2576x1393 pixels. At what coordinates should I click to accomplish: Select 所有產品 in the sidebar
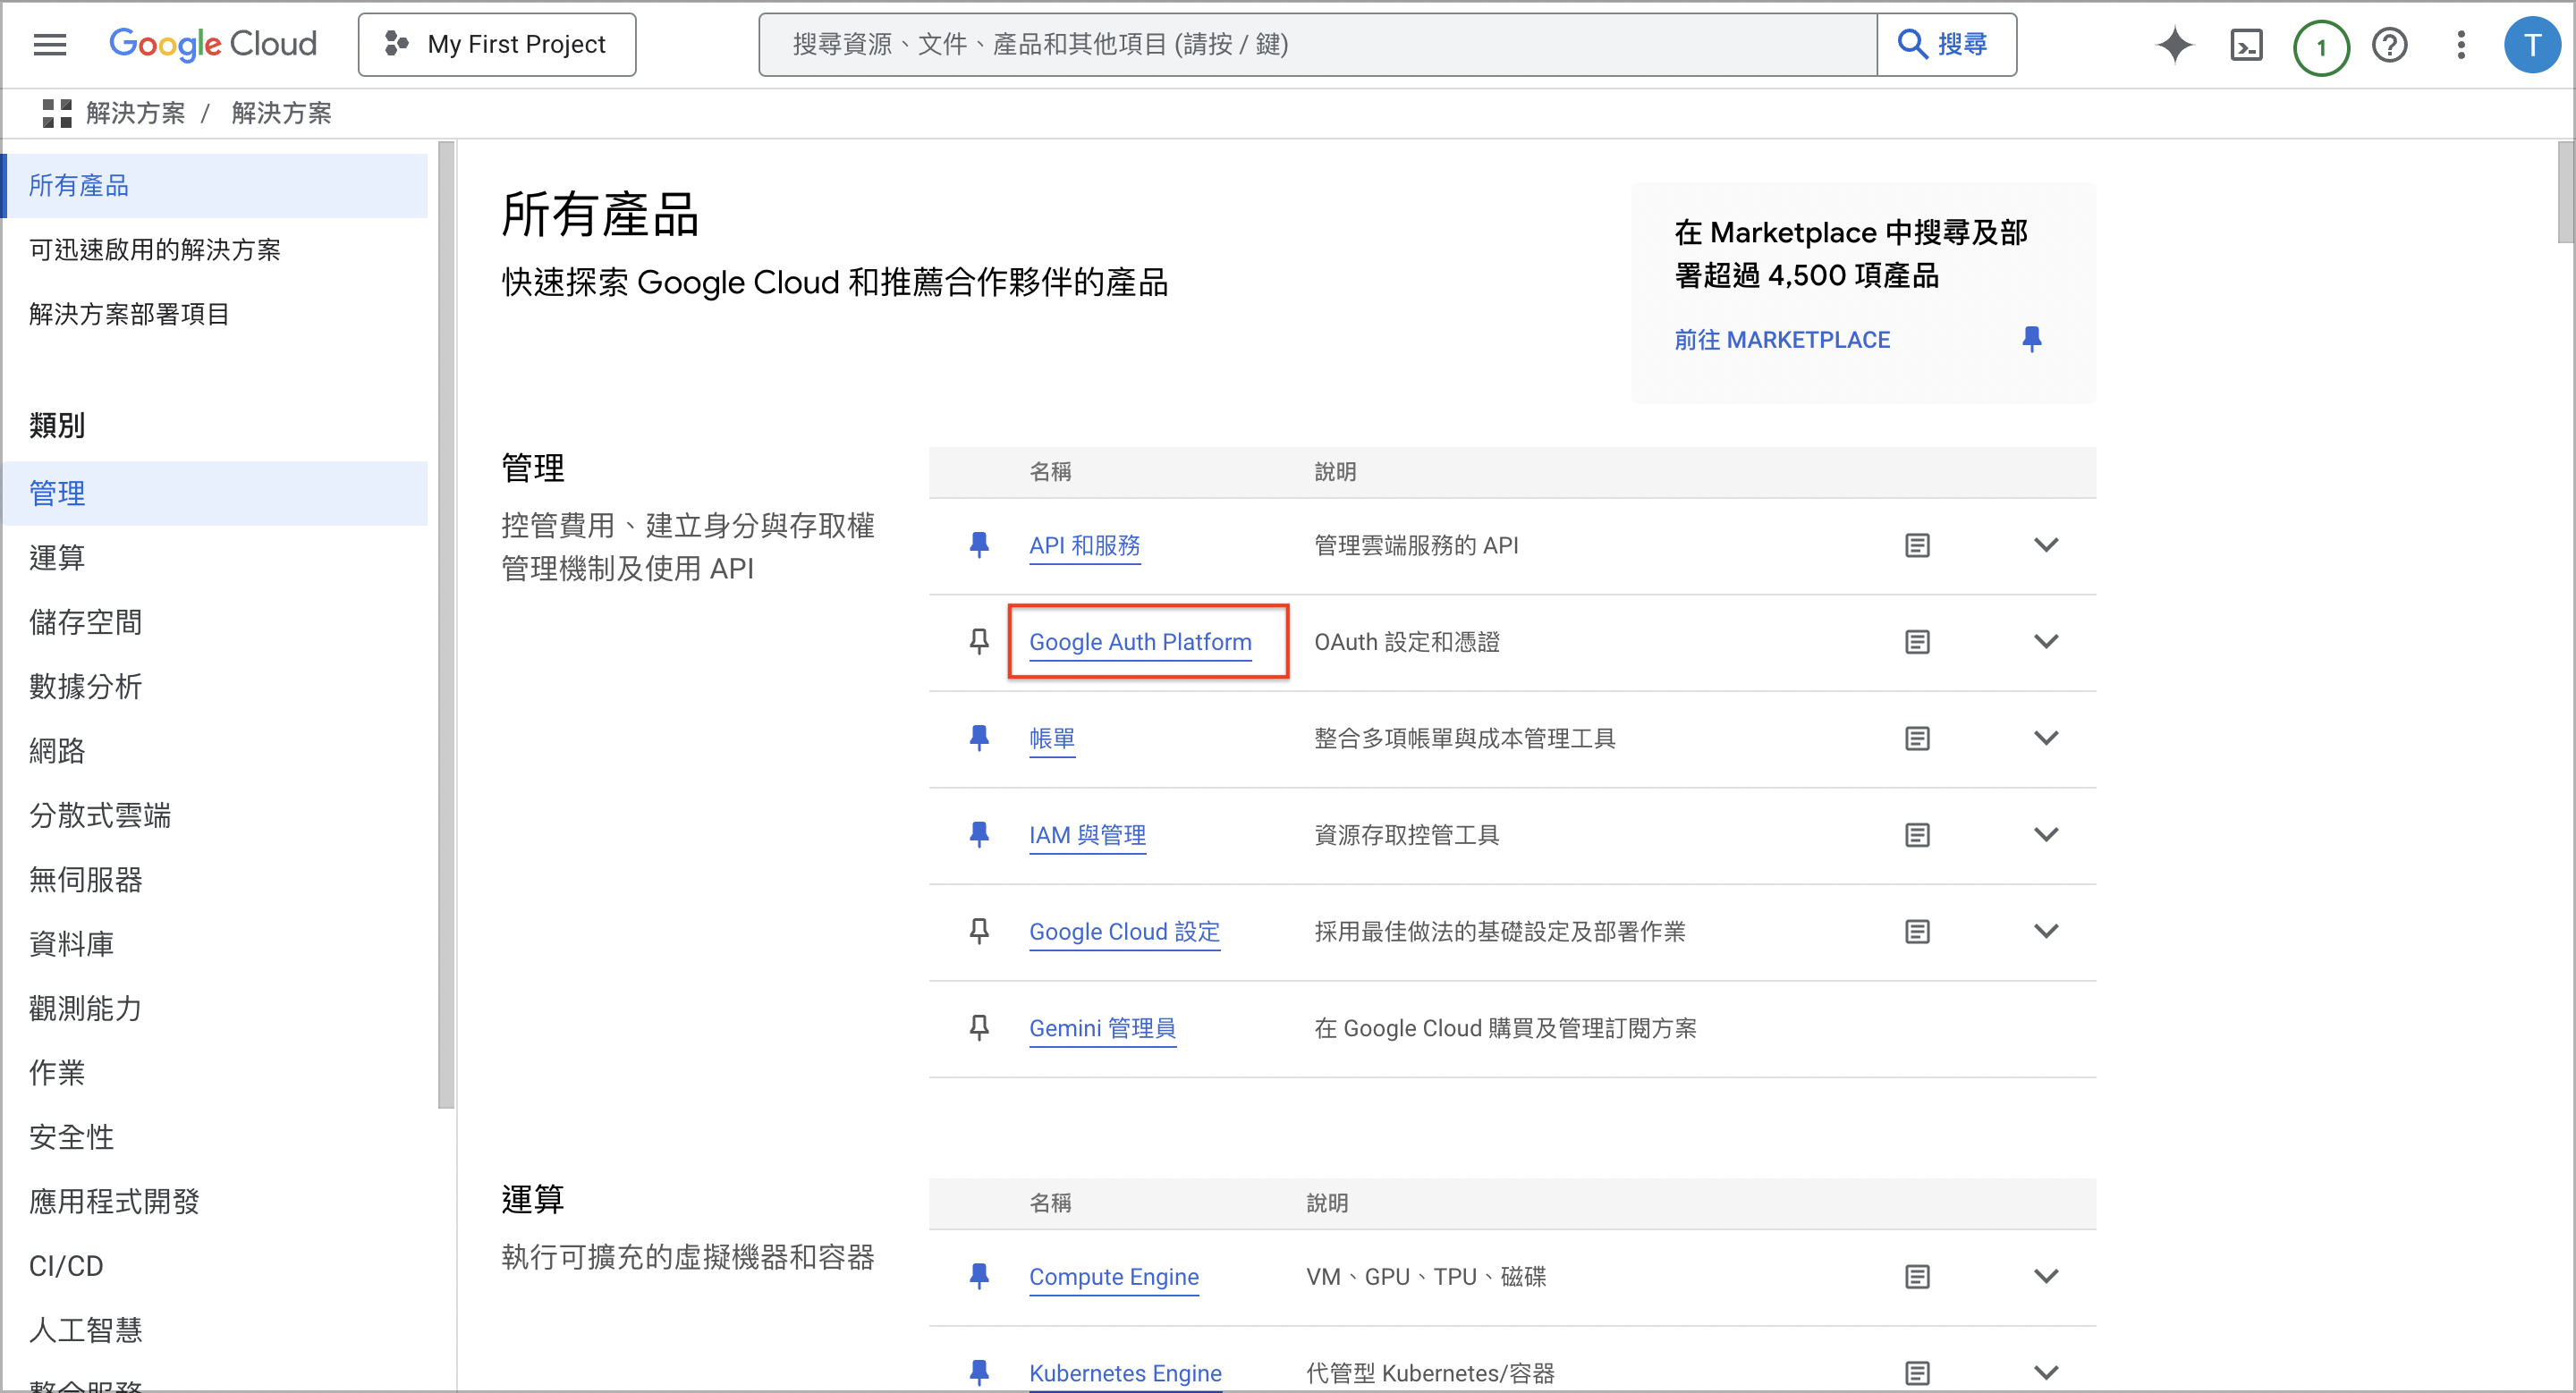point(215,186)
